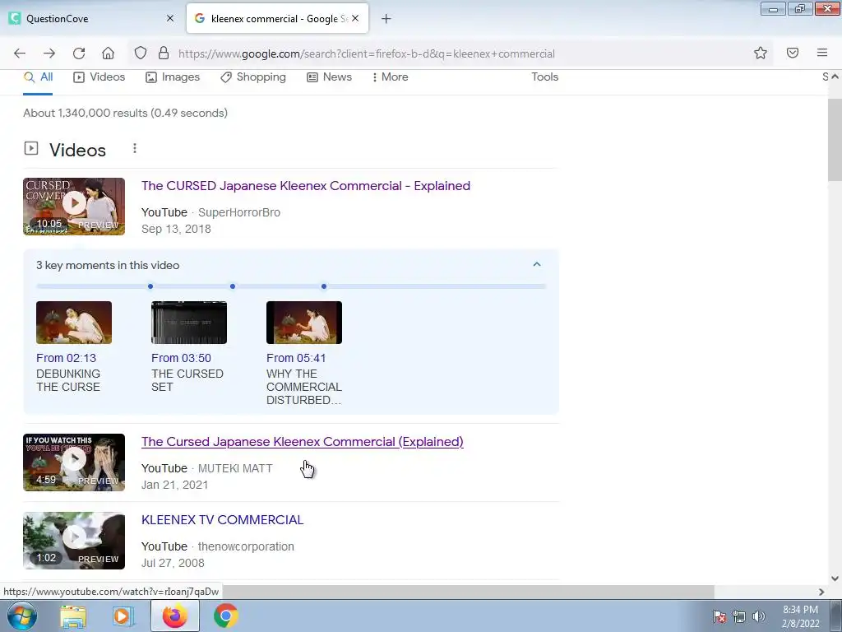Play the SuperHorrorBro video thumbnail preview
This screenshot has height=632, width=842.
(x=74, y=207)
